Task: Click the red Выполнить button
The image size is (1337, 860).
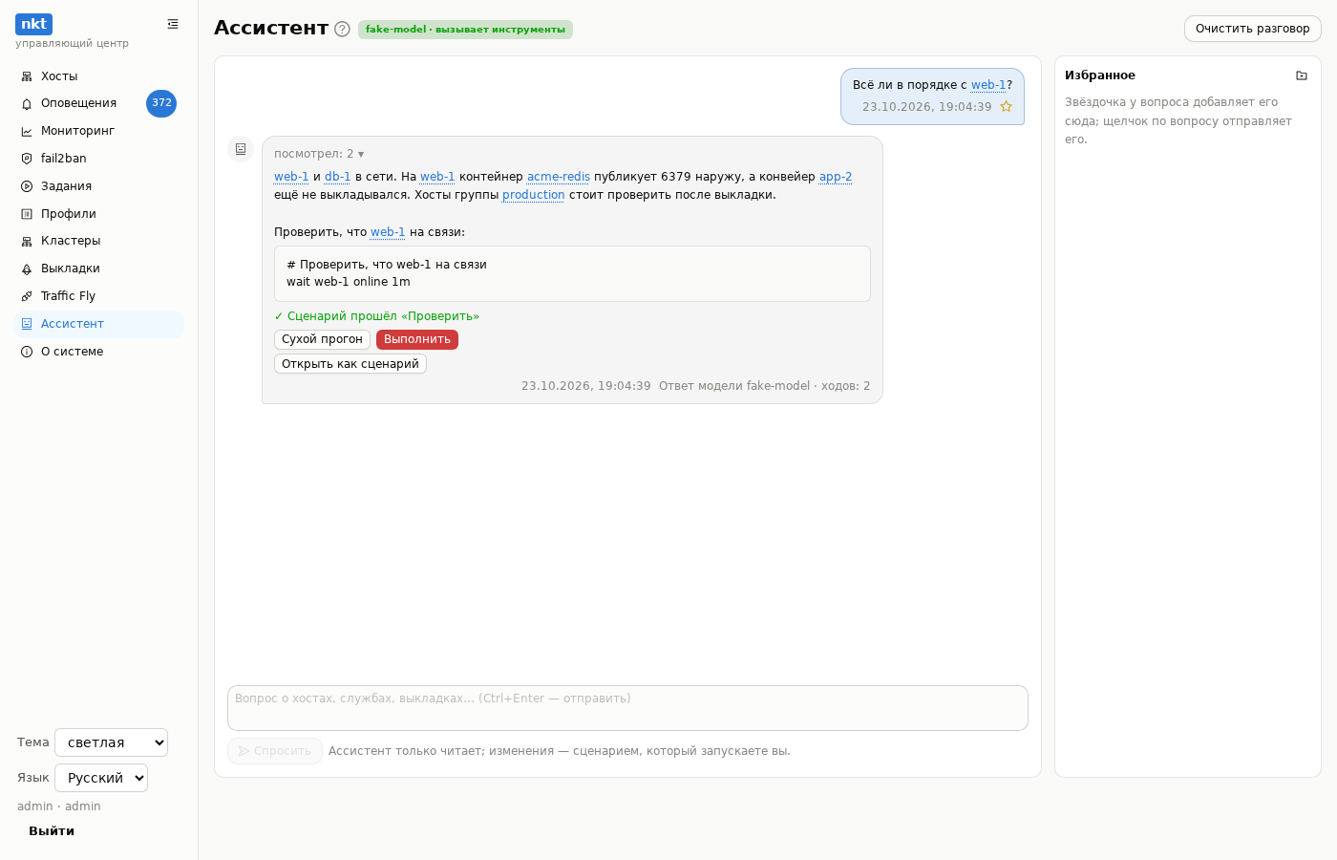Action: [417, 339]
